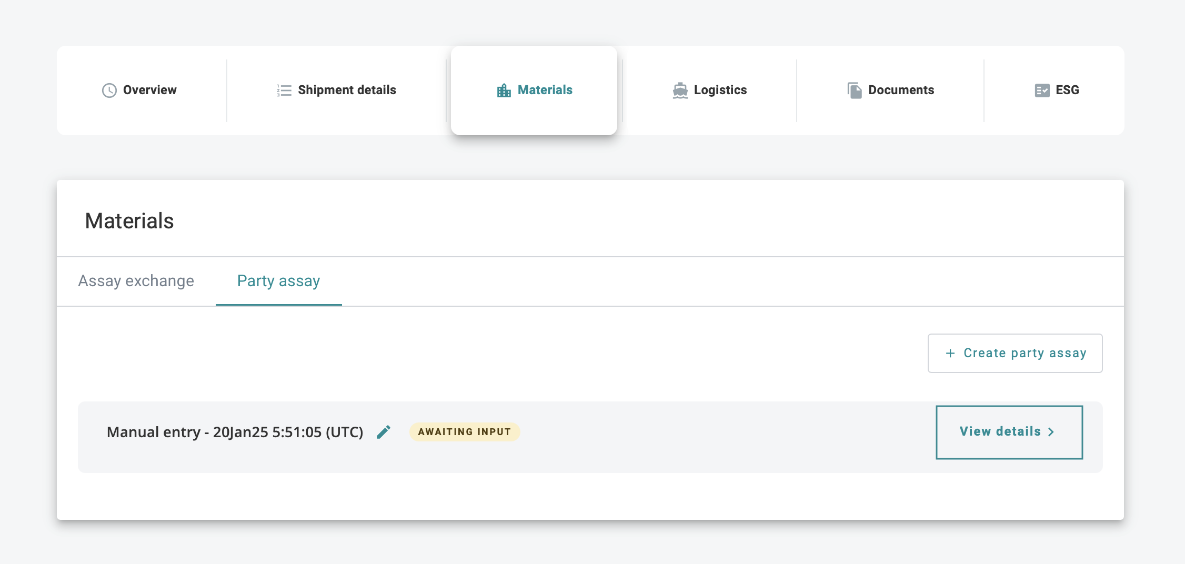Screen dimensions: 1185x564
Task: Select the Party assay sub-tab
Action: (278, 281)
